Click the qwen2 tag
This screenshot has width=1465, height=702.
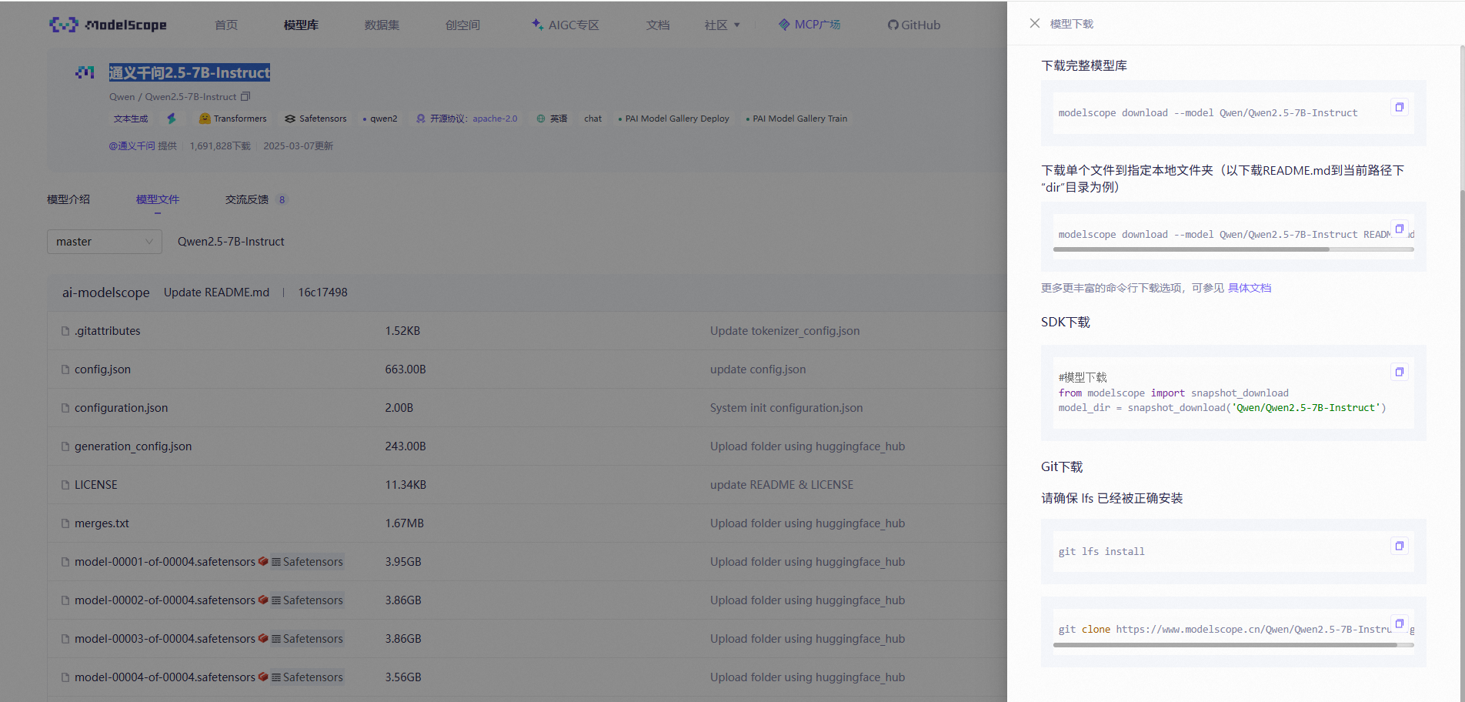point(380,119)
